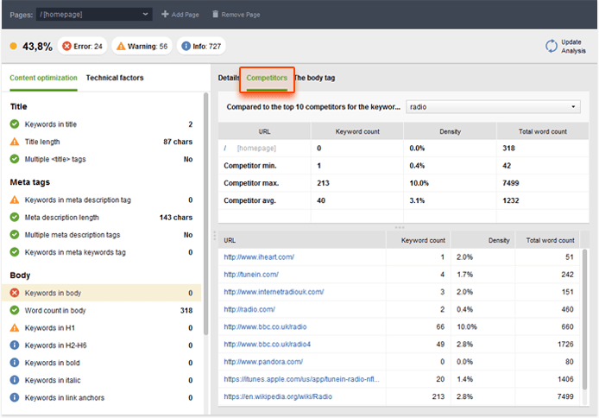Select the Keywords in body error row

(x=102, y=293)
